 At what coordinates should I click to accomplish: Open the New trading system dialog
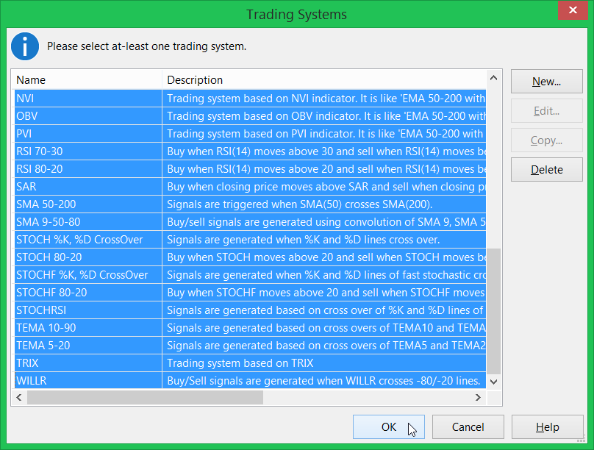coord(546,81)
